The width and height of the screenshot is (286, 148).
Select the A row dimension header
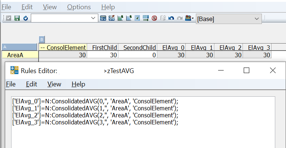point(19,47)
